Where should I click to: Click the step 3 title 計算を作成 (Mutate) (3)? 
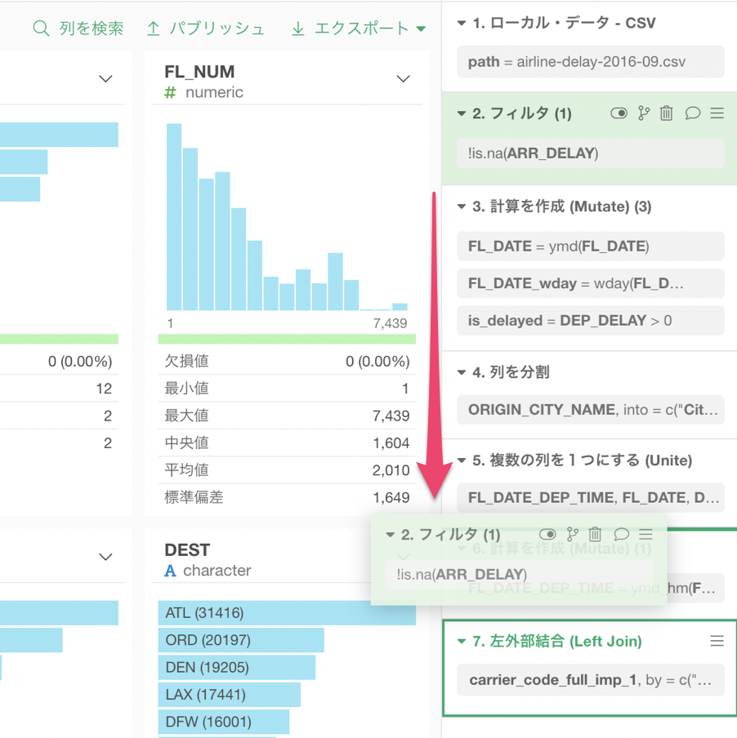coord(562,207)
